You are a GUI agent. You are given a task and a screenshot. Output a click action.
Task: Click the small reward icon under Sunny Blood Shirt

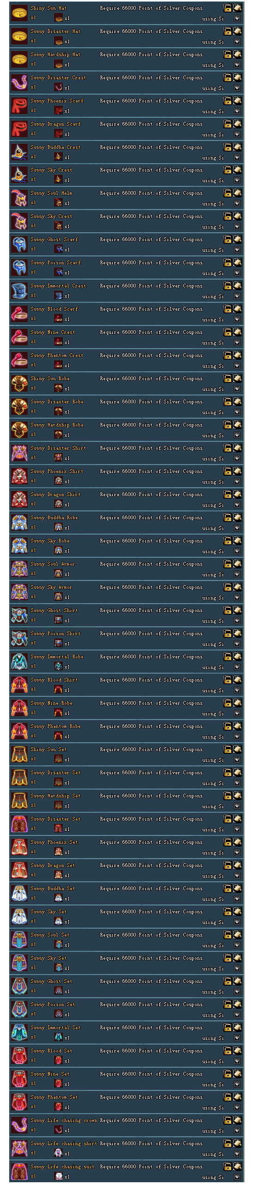click(x=59, y=690)
